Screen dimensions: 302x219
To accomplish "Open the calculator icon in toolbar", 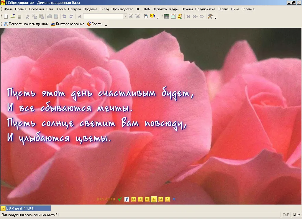I will click(x=167, y=17).
